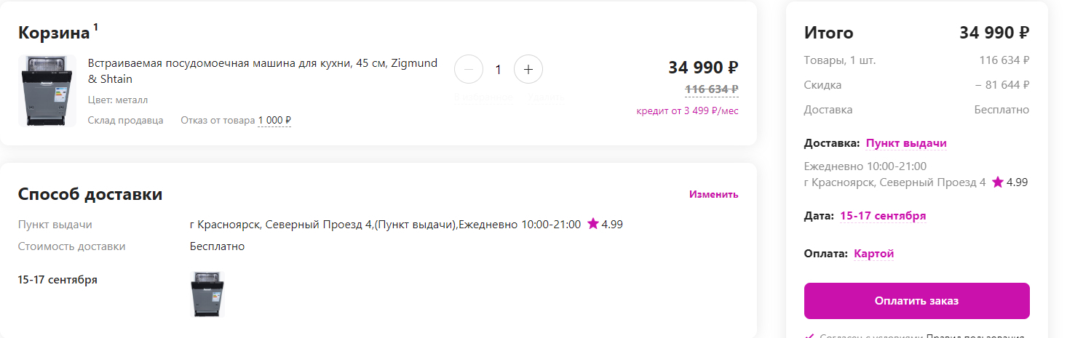The width and height of the screenshot is (1067, 338).
Task: Open the 15-17 сентября date selector
Action: [x=883, y=216]
